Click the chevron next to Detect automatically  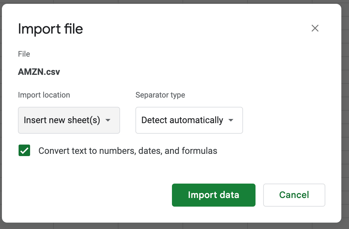231,121
